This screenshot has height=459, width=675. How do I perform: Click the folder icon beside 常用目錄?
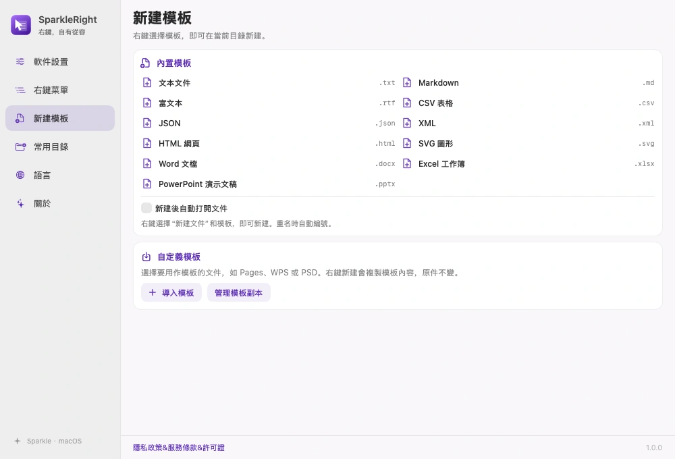[20, 147]
